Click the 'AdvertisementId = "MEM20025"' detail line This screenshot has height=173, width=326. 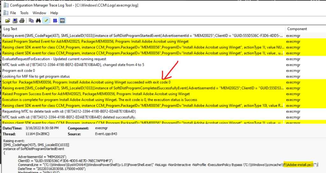pos(42,157)
